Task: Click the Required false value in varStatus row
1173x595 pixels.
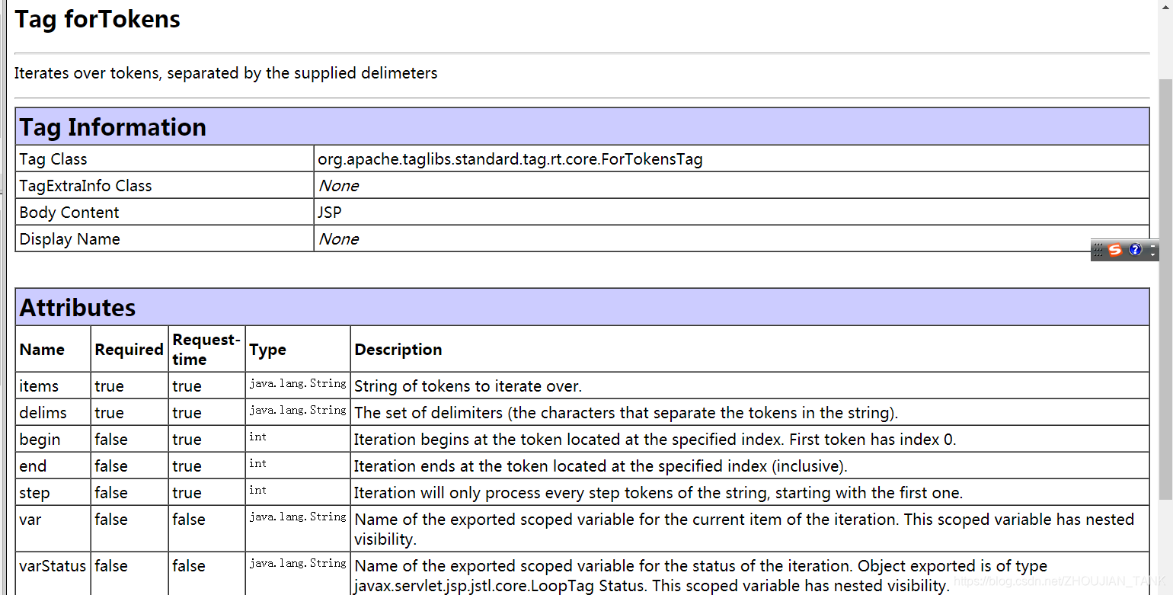Action: tap(111, 566)
